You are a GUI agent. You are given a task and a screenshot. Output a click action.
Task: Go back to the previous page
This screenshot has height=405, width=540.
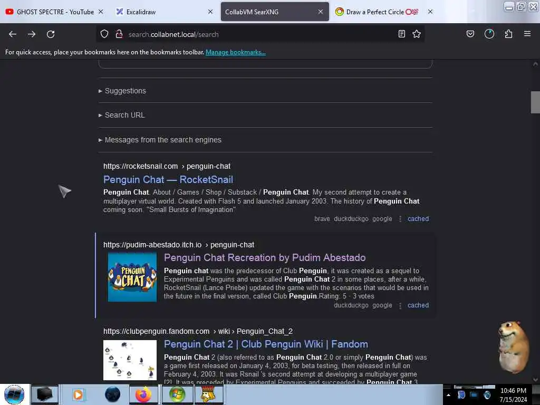(x=13, y=34)
